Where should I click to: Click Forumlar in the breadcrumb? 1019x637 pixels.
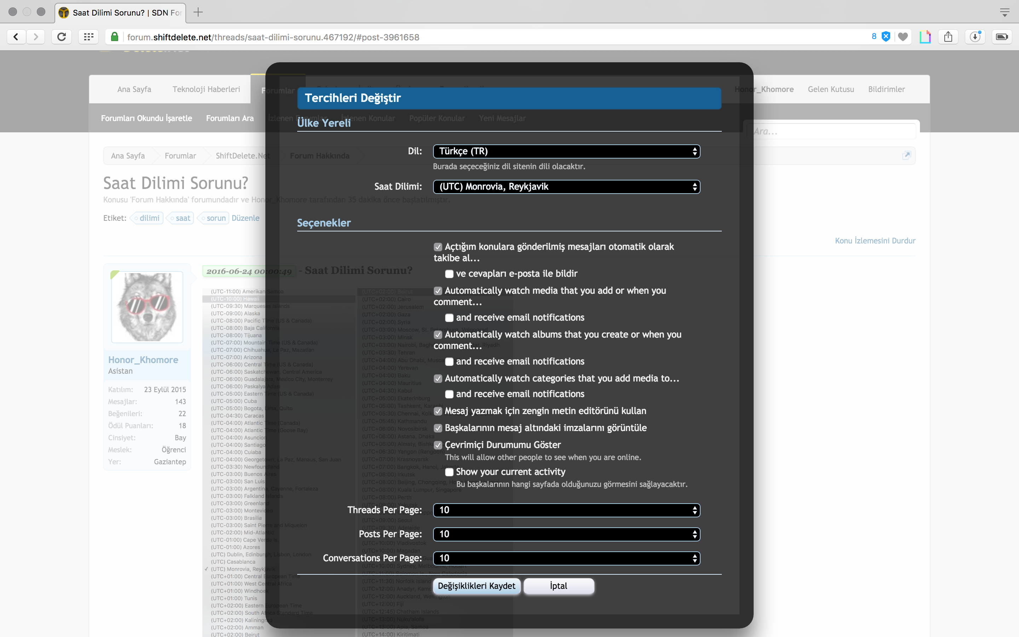[x=180, y=156]
